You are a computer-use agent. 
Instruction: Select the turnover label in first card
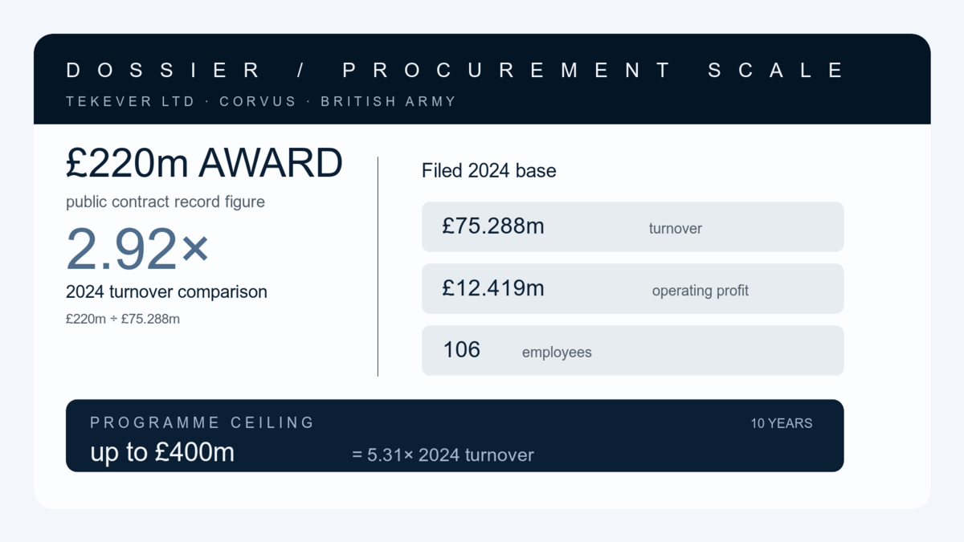[x=676, y=229]
